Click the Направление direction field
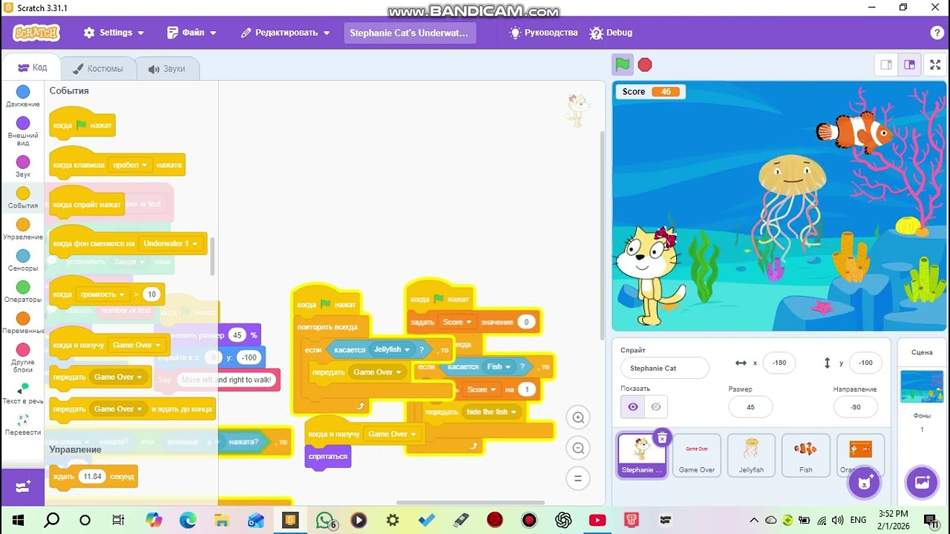Image resolution: width=950 pixels, height=534 pixels. click(855, 406)
